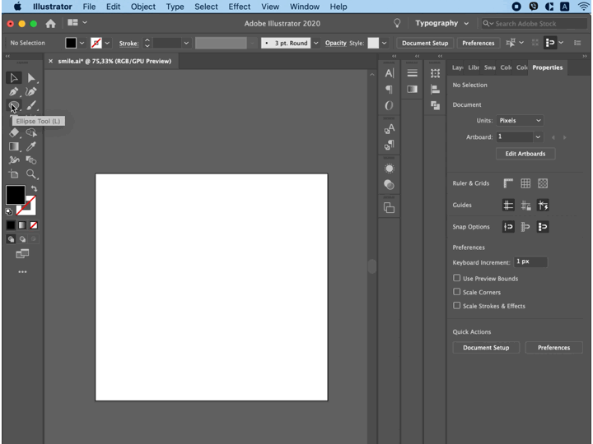Enable Scale Strokes & Effects checkbox
The image size is (593, 444).
coord(457,305)
